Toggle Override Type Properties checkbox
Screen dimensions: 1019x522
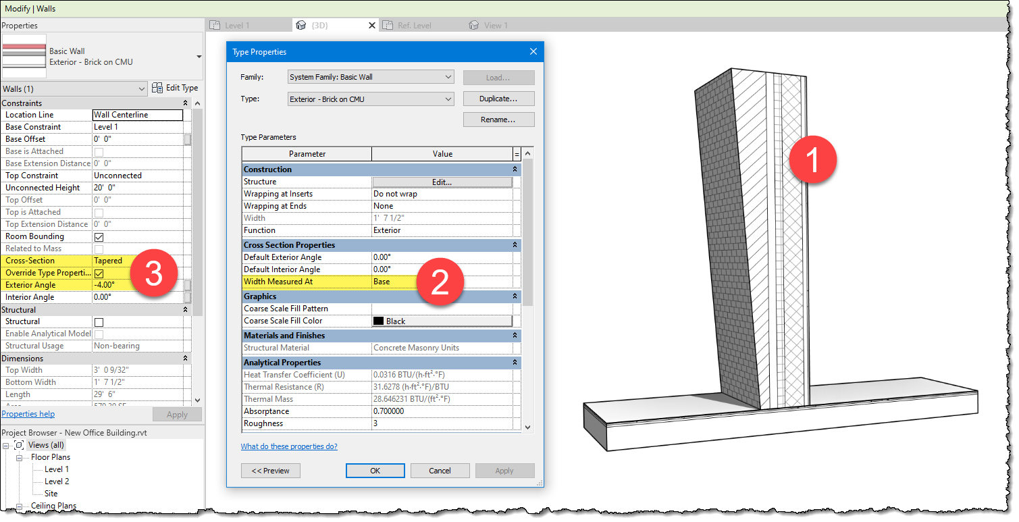99,273
